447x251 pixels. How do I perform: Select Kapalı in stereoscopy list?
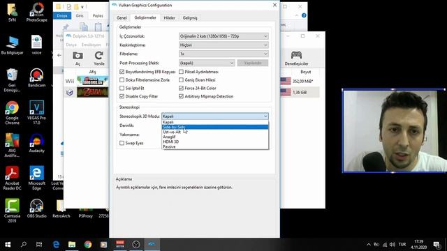(215, 122)
